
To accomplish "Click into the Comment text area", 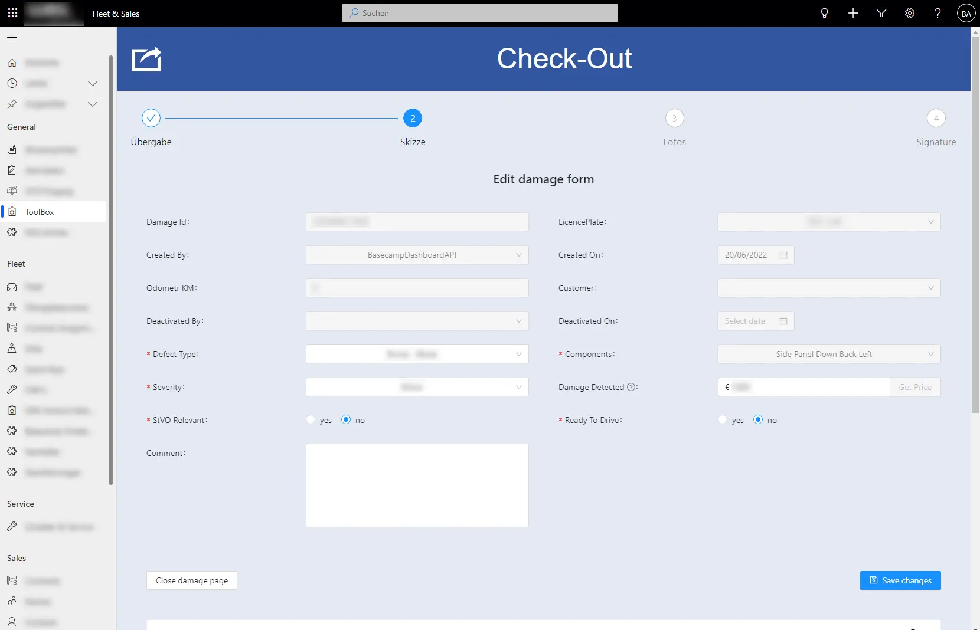I will pyautogui.click(x=417, y=485).
